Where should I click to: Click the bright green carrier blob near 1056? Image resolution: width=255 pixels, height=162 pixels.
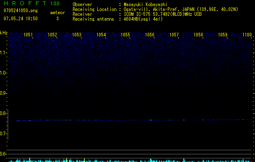click(151, 120)
